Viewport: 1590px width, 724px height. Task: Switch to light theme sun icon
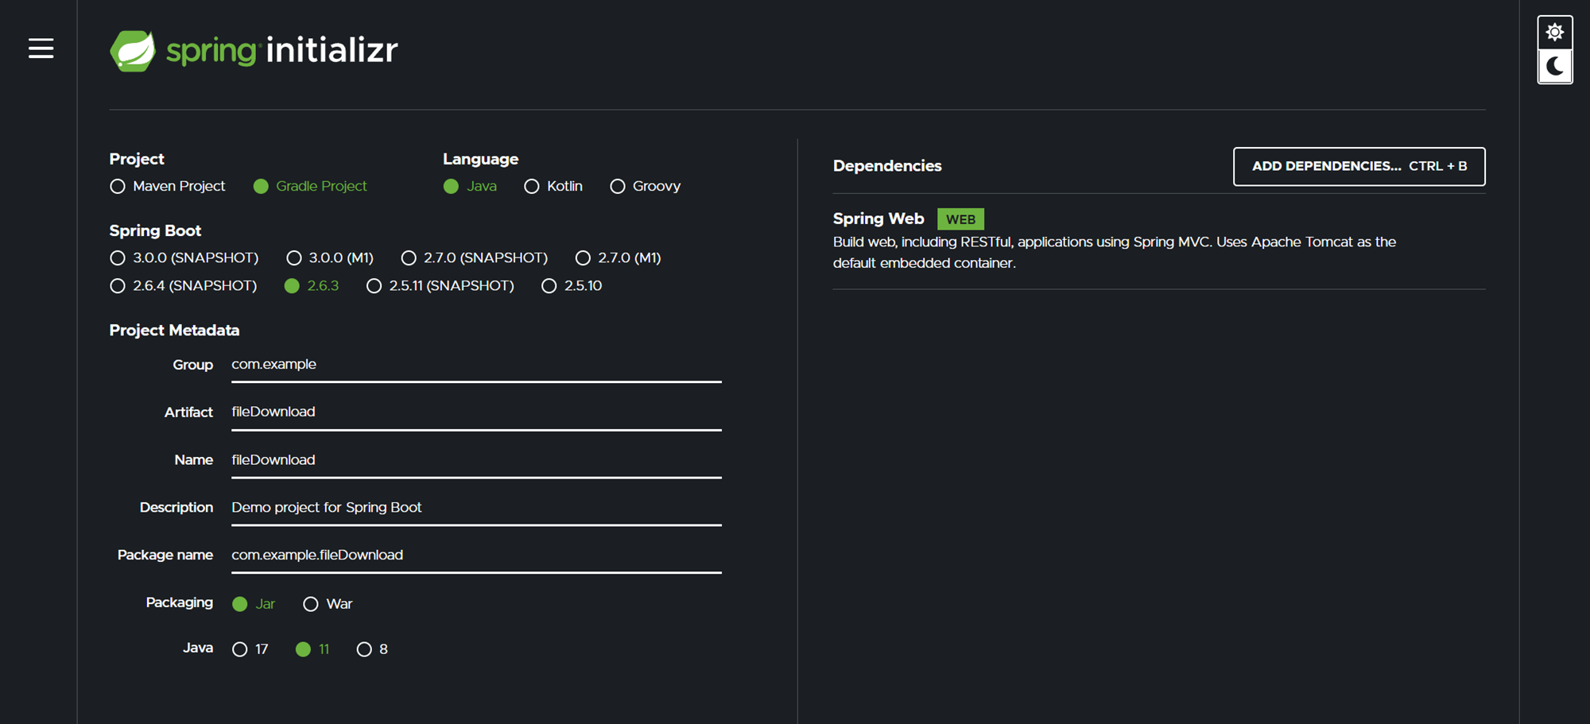1555,33
